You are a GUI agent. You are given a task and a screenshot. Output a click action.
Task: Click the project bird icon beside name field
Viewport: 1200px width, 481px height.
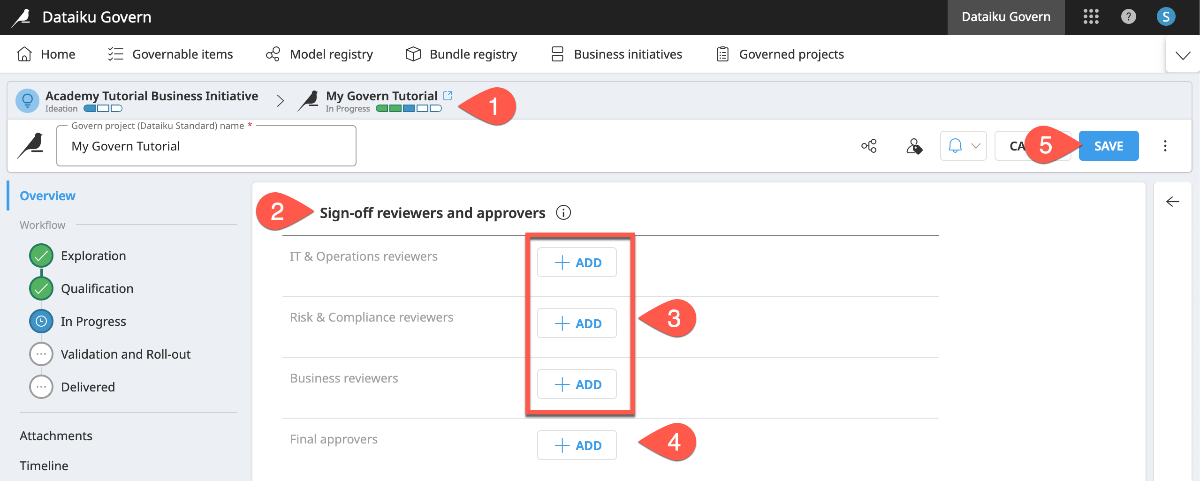[x=31, y=146]
